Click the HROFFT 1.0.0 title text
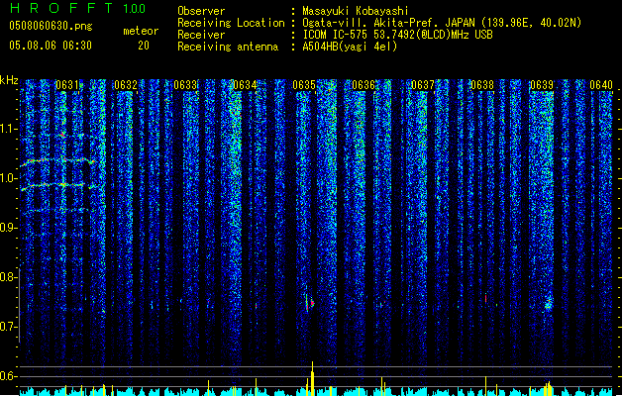This screenshot has height=396, width=623. [x=77, y=8]
